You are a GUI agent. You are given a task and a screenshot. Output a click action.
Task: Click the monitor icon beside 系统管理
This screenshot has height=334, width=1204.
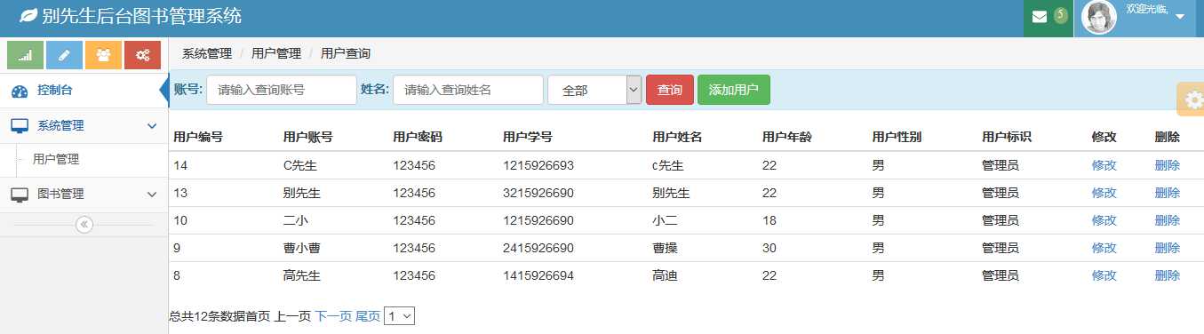[20, 126]
